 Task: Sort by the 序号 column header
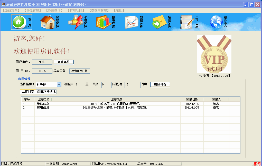tap(28, 100)
